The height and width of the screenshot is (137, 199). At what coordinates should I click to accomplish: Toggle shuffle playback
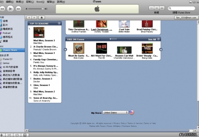tap(9, 135)
